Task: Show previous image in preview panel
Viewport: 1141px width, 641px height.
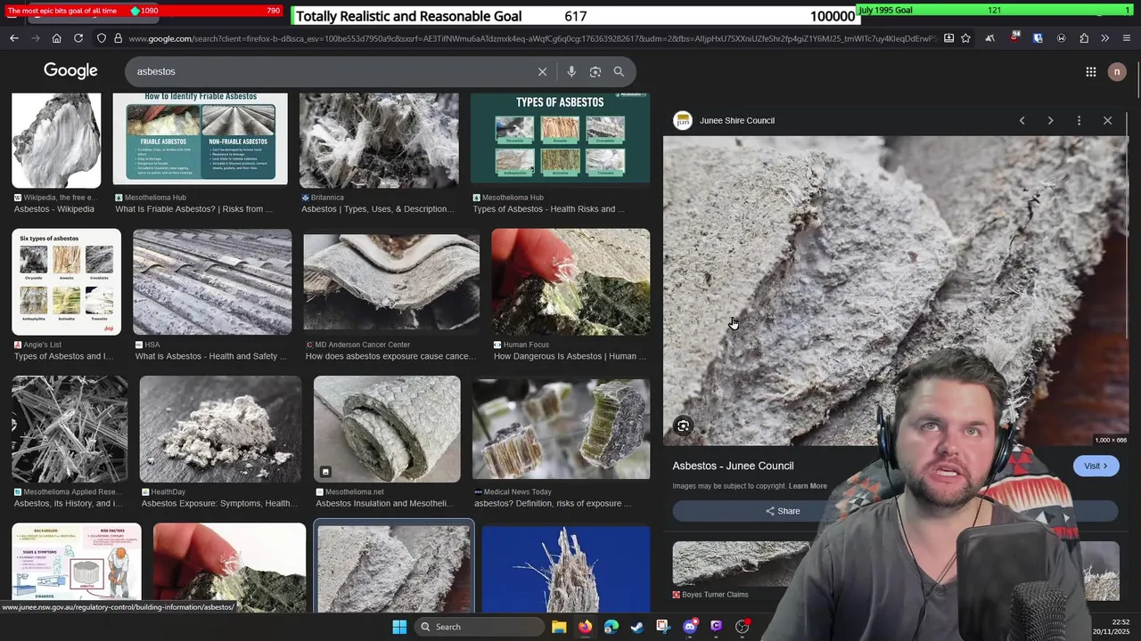Action: 1022,120
